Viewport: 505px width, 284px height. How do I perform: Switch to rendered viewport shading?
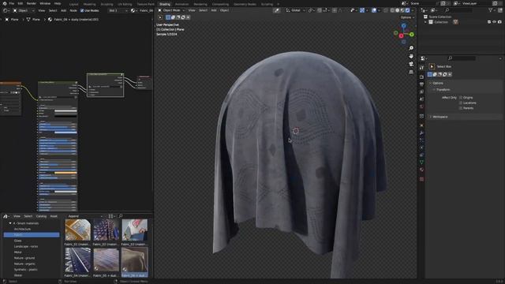coord(407,10)
